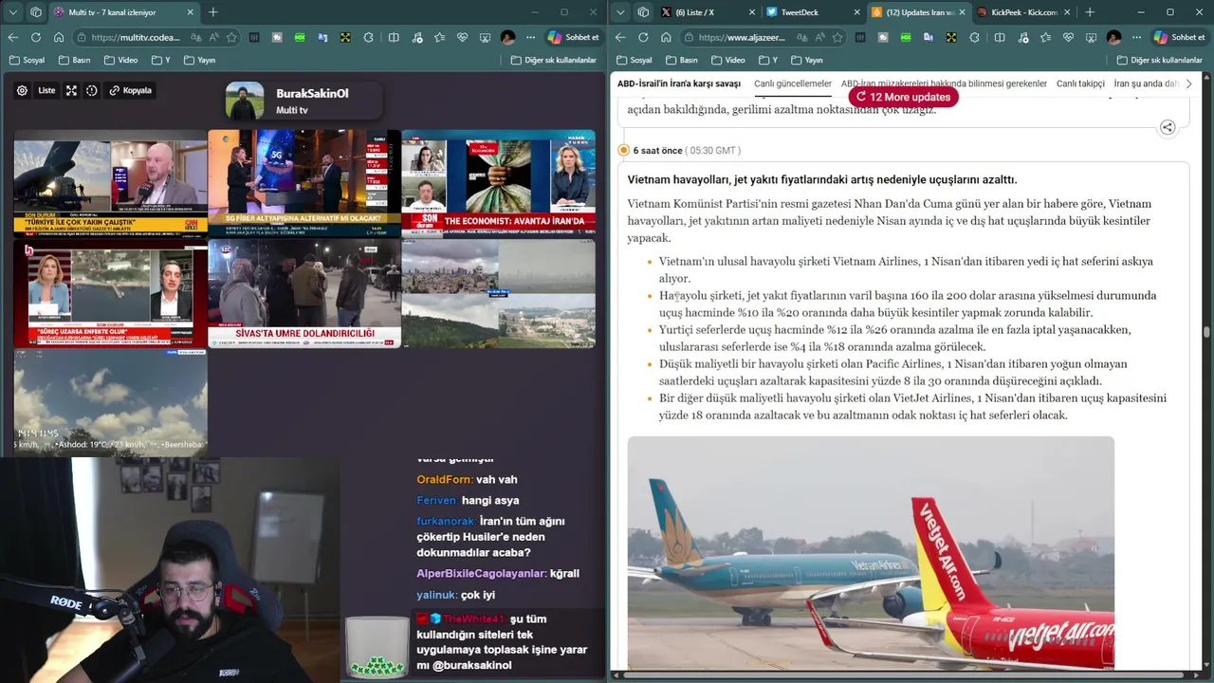This screenshot has height=683, width=1214.
Task: Open a new tab in Multi tv window
Action: tap(212, 12)
